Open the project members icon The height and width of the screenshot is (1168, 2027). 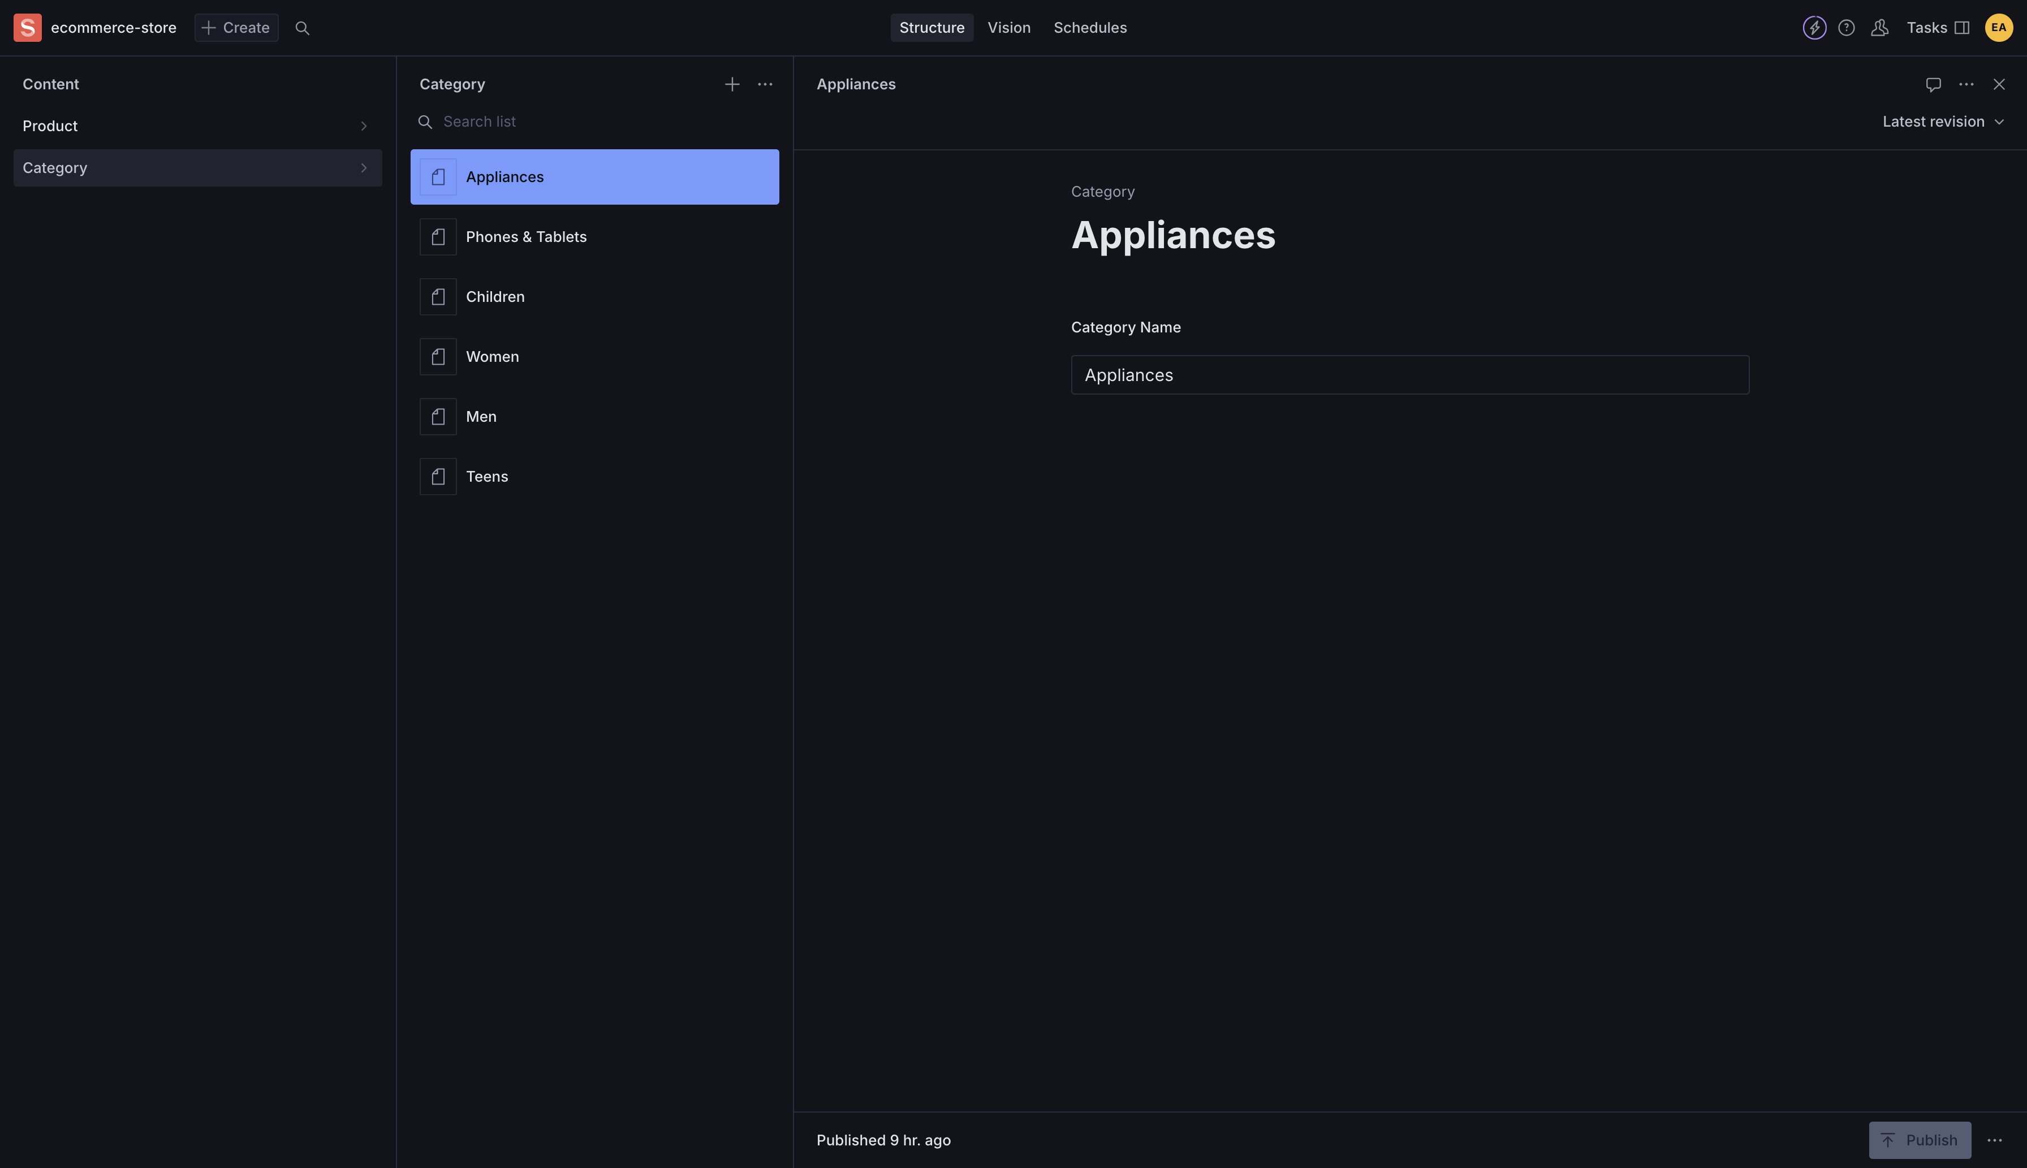click(1879, 28)
